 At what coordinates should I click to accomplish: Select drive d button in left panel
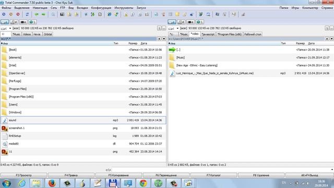[14, 22]
